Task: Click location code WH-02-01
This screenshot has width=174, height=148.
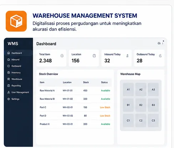Action: (68, 107)
